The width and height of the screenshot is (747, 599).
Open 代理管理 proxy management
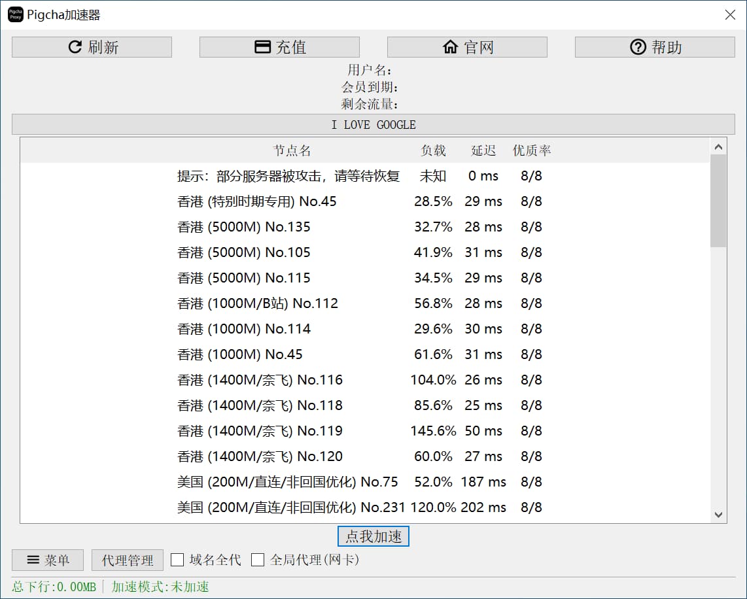click(x=128, y=560)
